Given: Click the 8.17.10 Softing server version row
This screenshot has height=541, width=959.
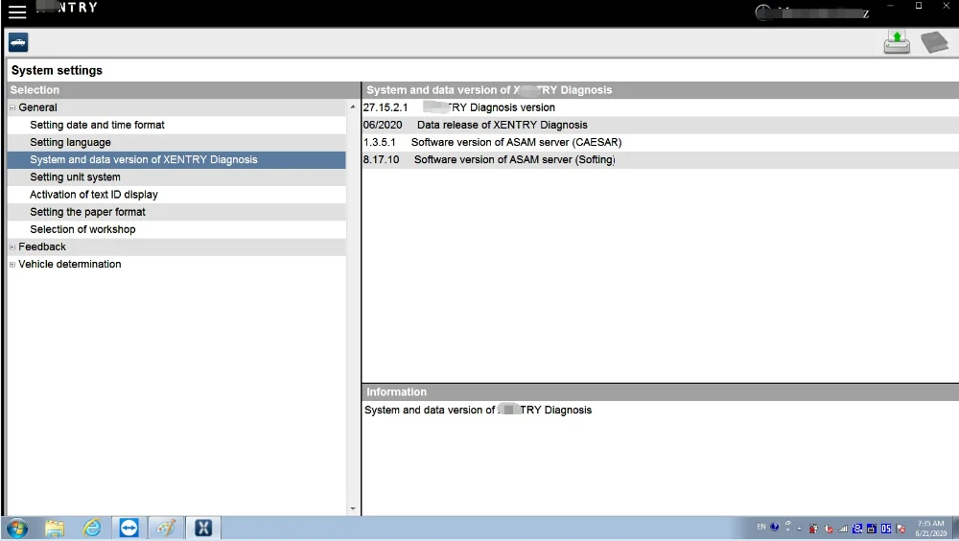Looking at the screenshot, I should (660, 160).
